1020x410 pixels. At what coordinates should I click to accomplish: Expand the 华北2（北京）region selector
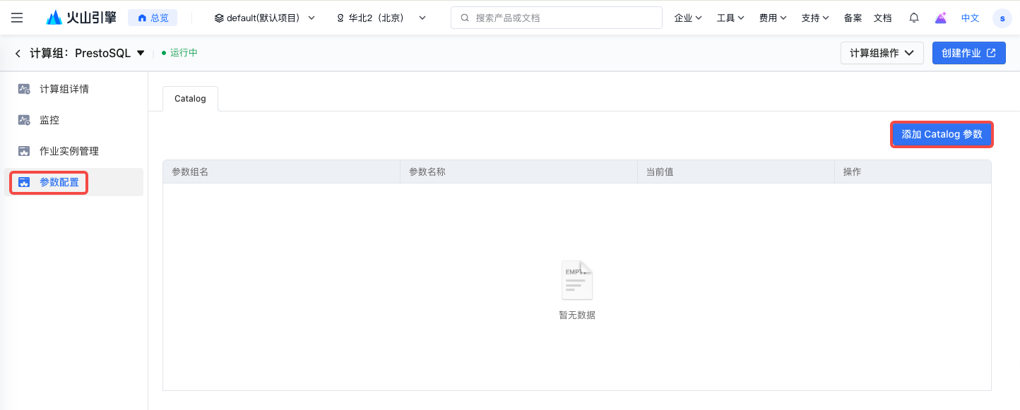tap(381, 18)
